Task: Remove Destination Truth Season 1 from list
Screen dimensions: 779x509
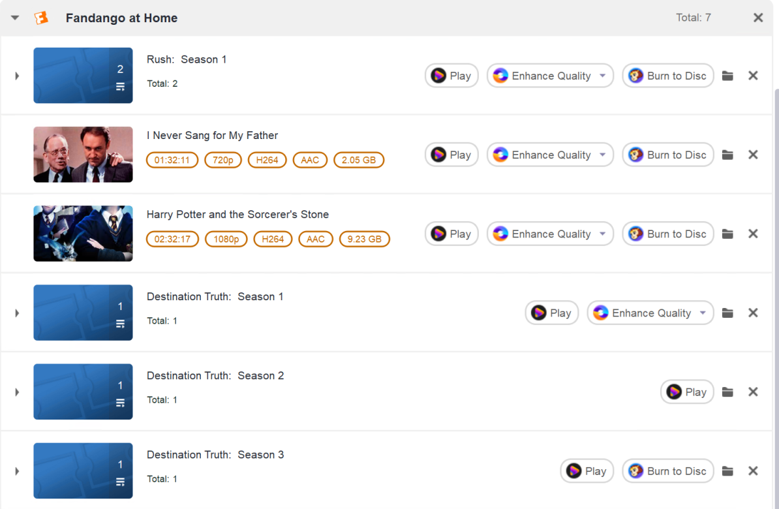Action: click(753, 313)
